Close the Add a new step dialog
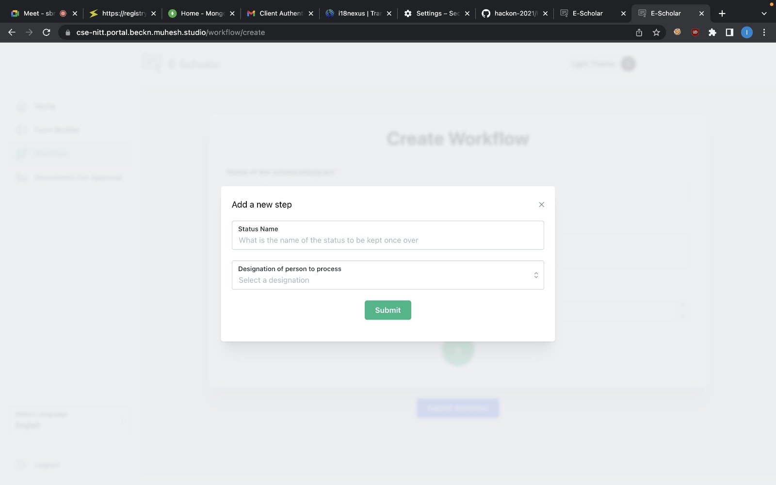 click(x=541, y=205)
